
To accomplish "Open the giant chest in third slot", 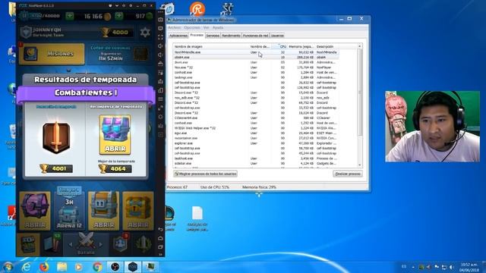I will point(103,211).
